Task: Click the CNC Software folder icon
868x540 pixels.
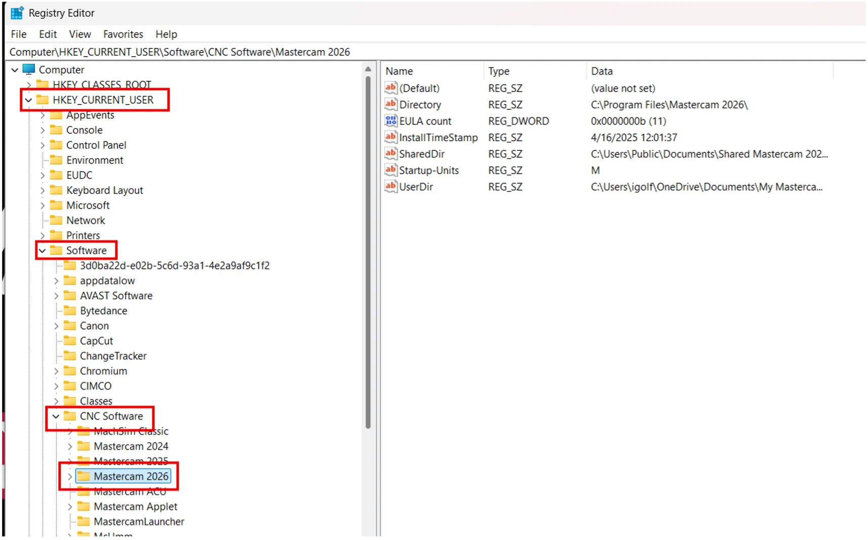Action: point(70,416)
